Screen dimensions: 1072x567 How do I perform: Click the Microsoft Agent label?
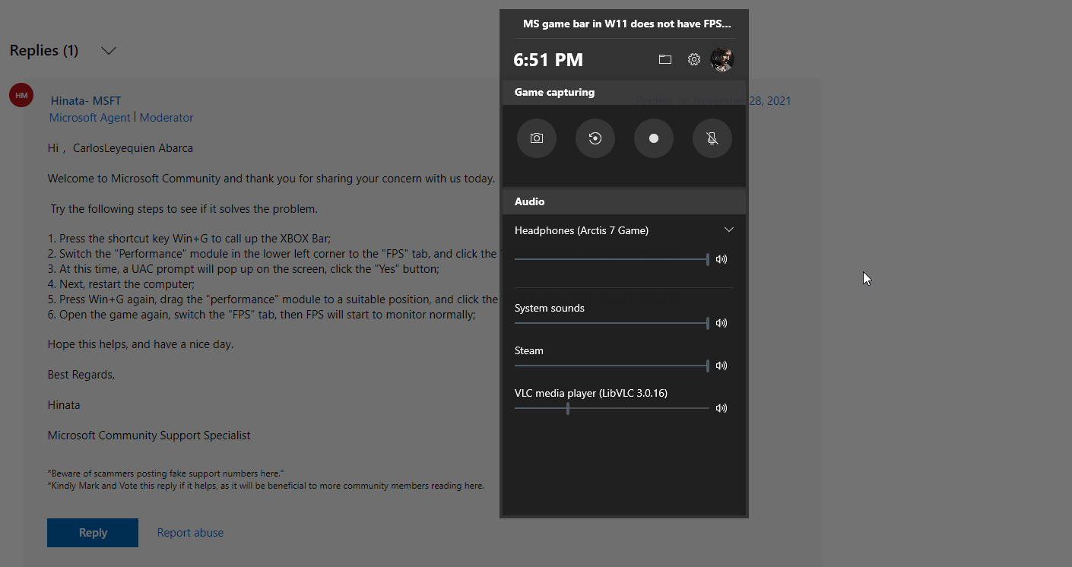pos(90,118)
